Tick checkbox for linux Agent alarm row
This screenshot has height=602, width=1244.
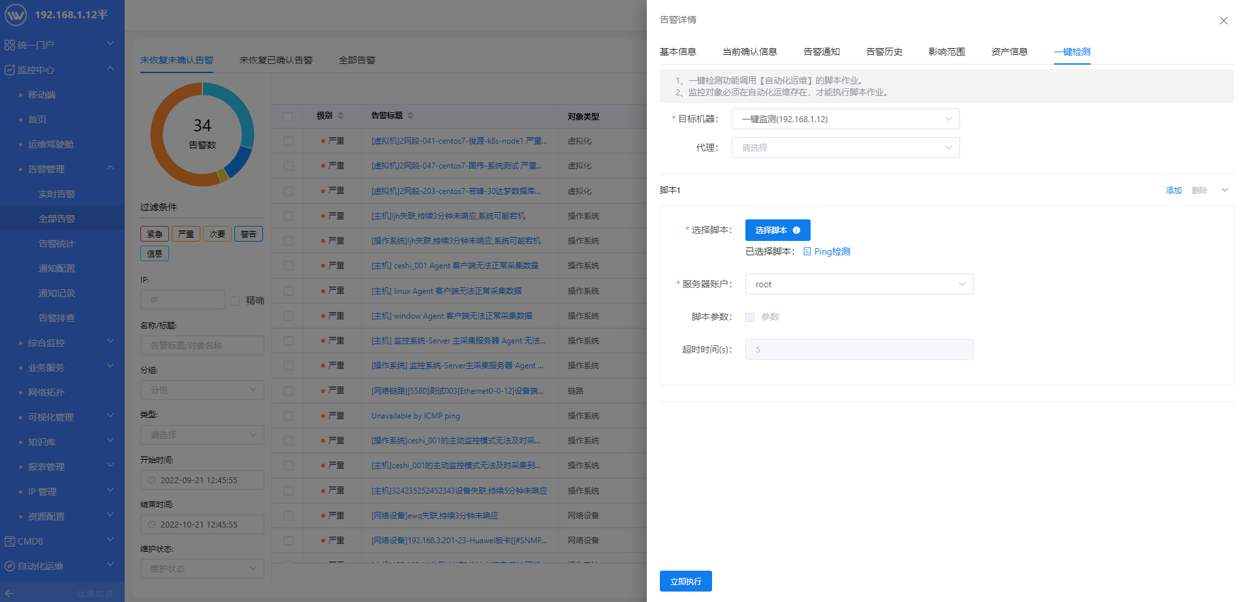click(x=288, y=291)
